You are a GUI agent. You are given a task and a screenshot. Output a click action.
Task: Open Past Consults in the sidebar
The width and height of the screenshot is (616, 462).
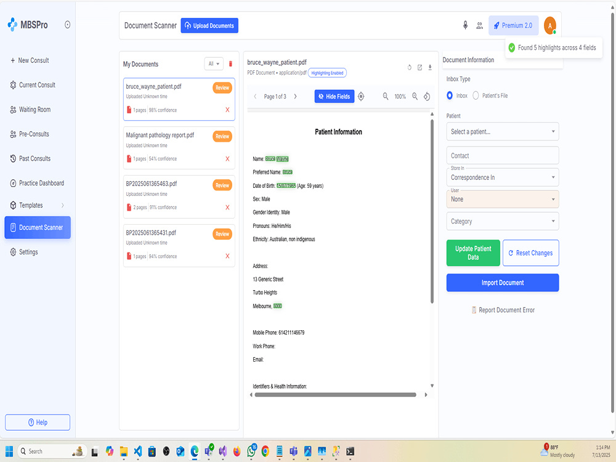[31, 159]
